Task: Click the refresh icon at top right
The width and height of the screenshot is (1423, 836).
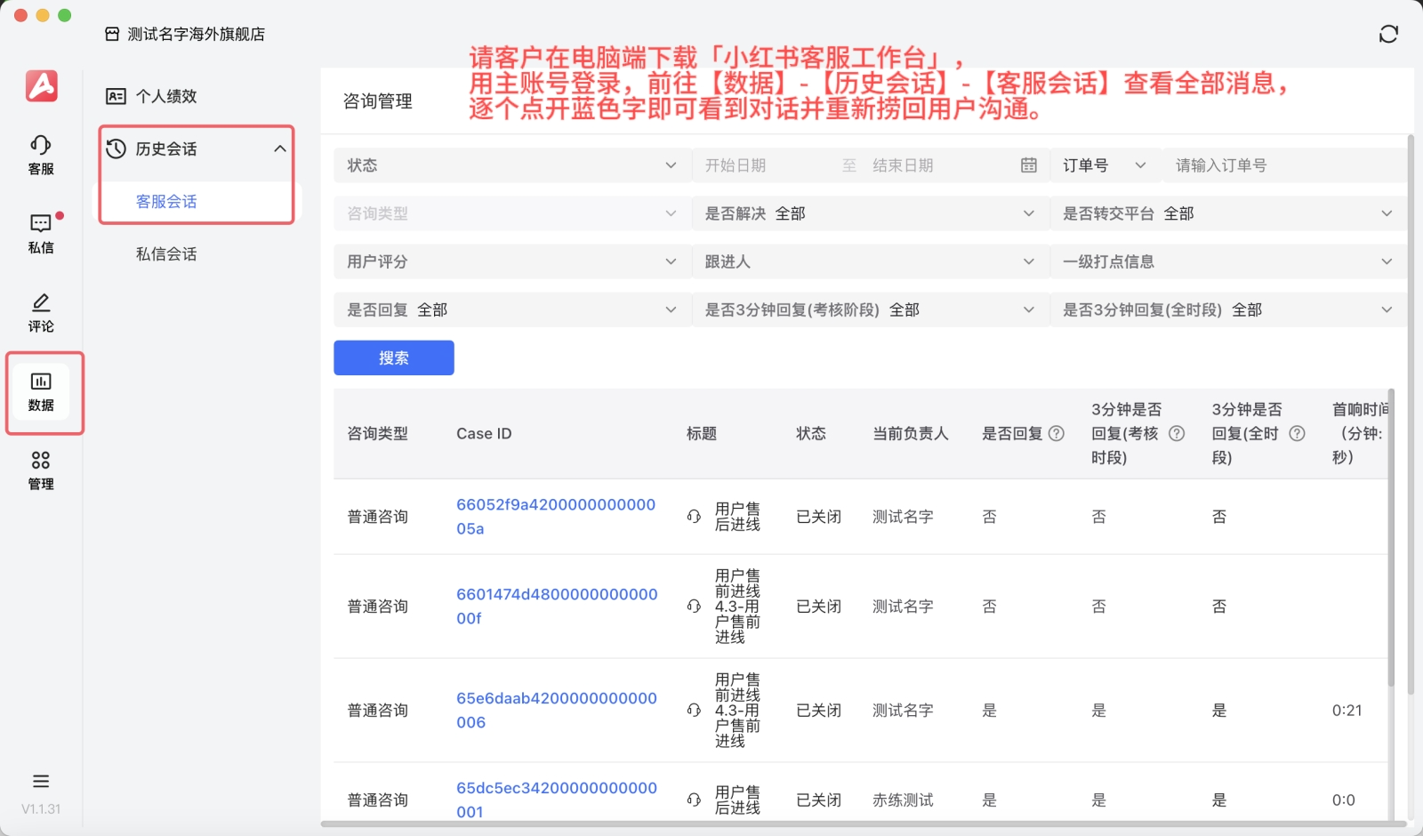Action: [1388, 34]
